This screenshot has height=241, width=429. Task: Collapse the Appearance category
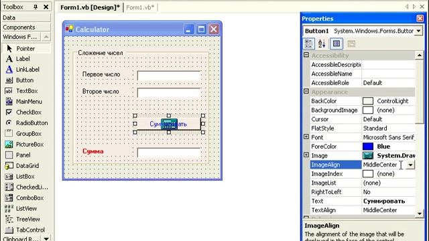point(306,91)
